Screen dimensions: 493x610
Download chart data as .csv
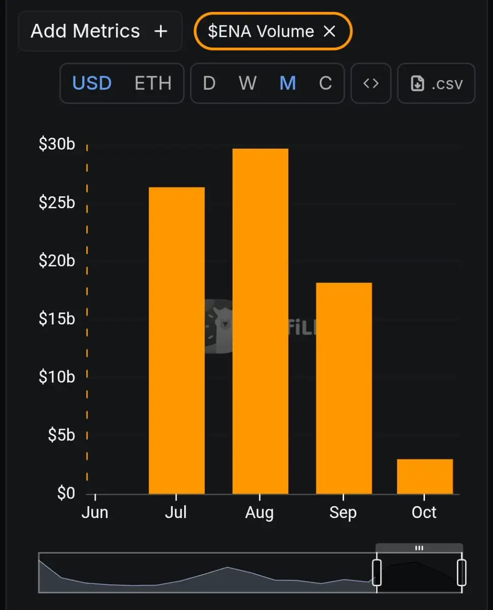(x=436, y=83)
